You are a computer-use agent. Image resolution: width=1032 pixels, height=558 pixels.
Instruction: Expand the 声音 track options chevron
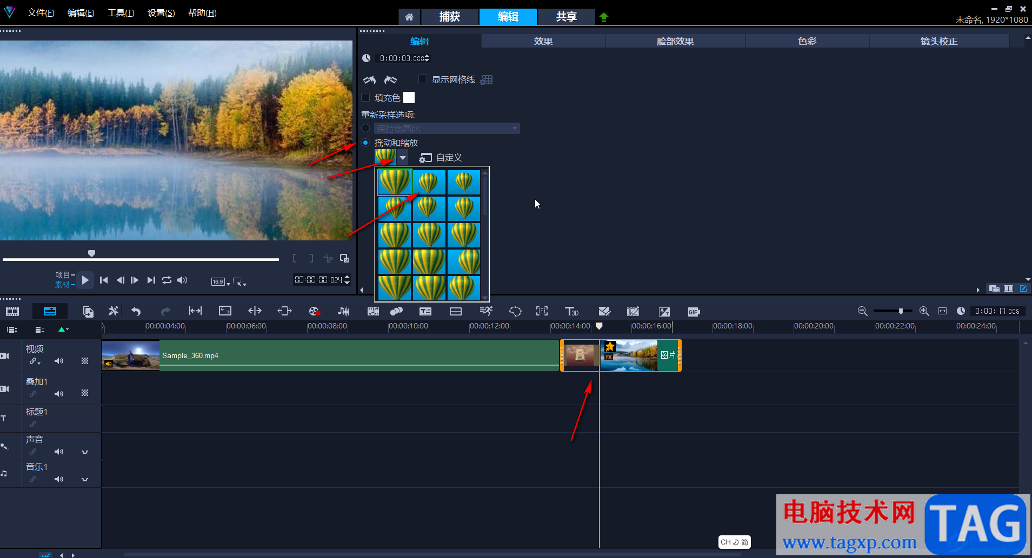pyautogui.click(x=85, y=452)
